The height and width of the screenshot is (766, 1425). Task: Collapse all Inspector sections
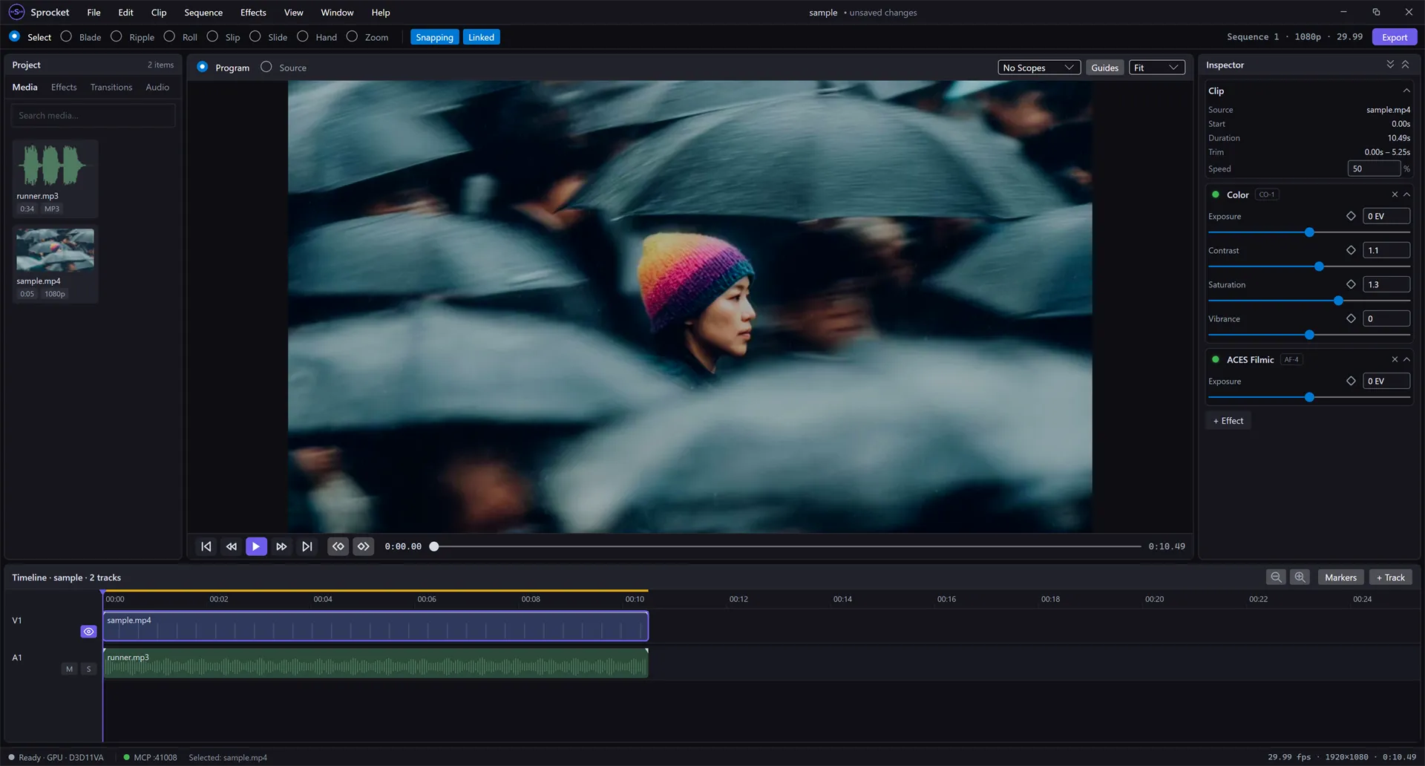click(1405, 65)
